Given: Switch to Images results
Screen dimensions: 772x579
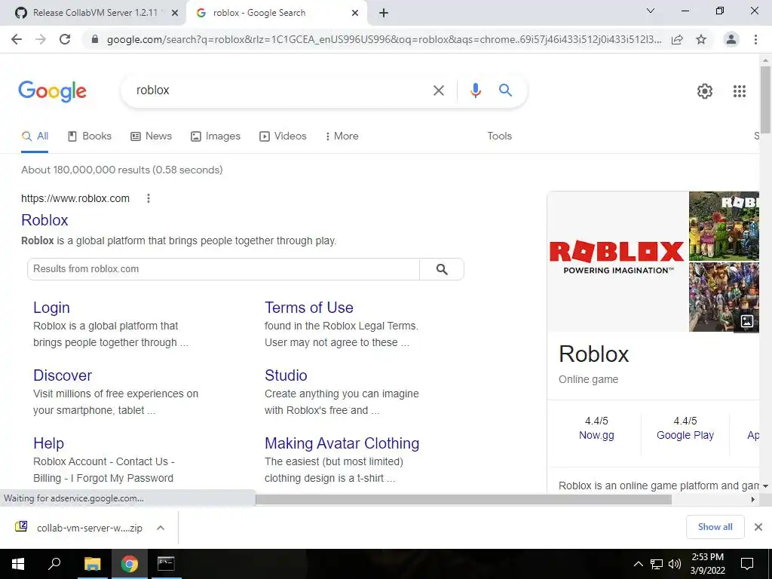Looking at the screenshot, I should [216, 136].
